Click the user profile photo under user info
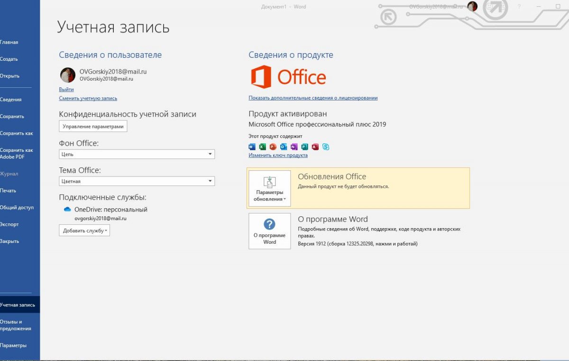569x361 pixels. point(68,75)
